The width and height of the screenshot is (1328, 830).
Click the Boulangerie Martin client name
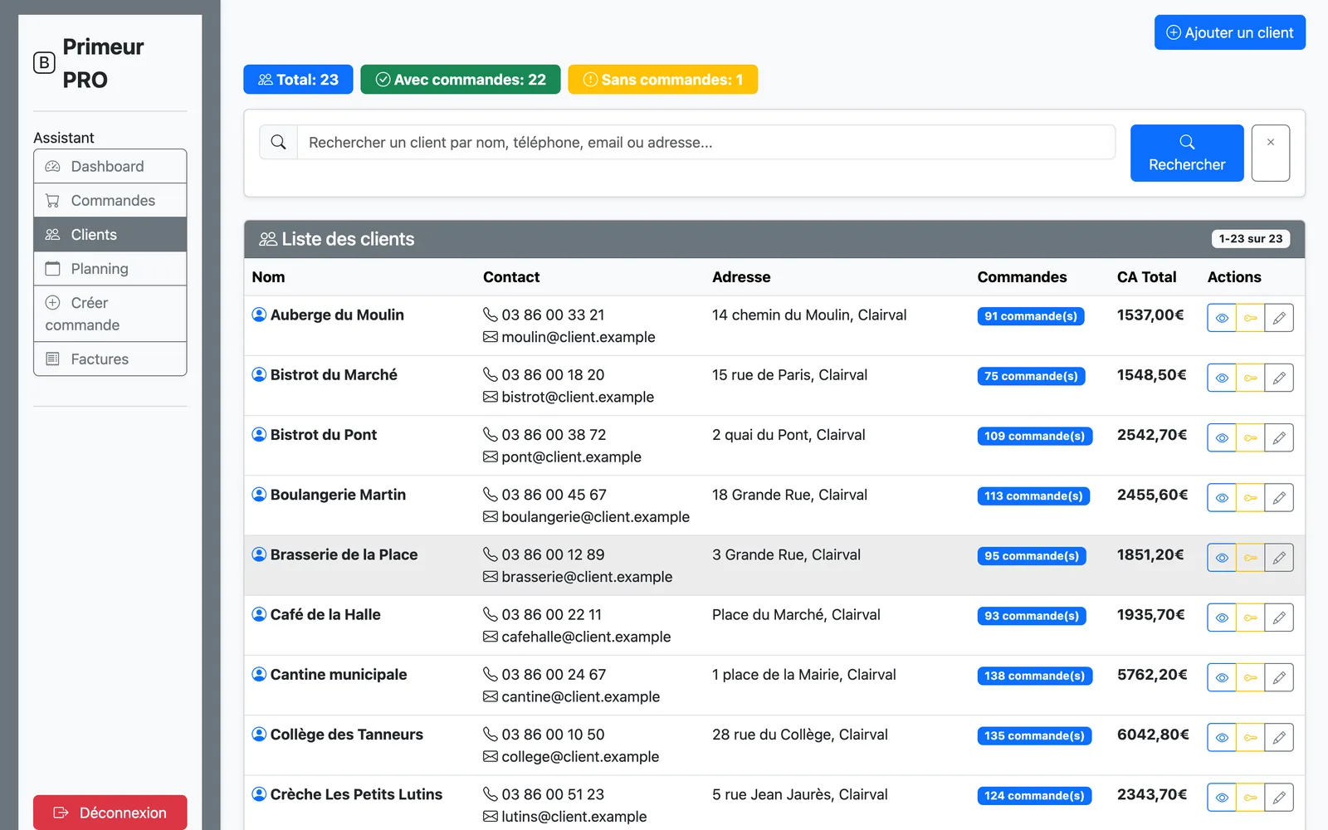[338, 495]
